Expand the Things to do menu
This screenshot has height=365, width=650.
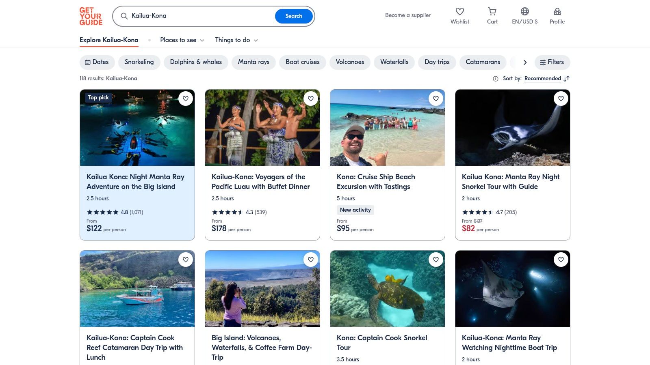tap(236, 40)
